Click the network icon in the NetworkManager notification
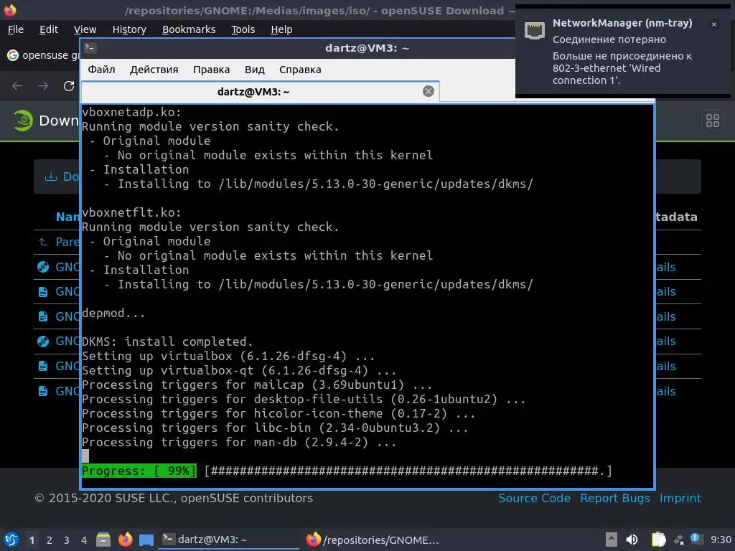Image resolution: width=735 pixels, height=551 pixels. 534,31
